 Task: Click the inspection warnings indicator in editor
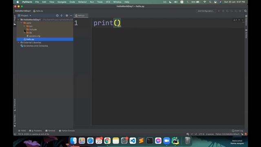point(235,20)
